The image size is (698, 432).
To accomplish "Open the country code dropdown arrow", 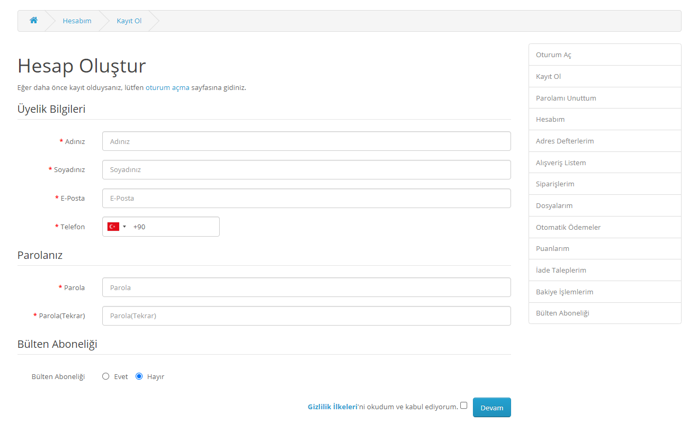I will tap(124, 227).
